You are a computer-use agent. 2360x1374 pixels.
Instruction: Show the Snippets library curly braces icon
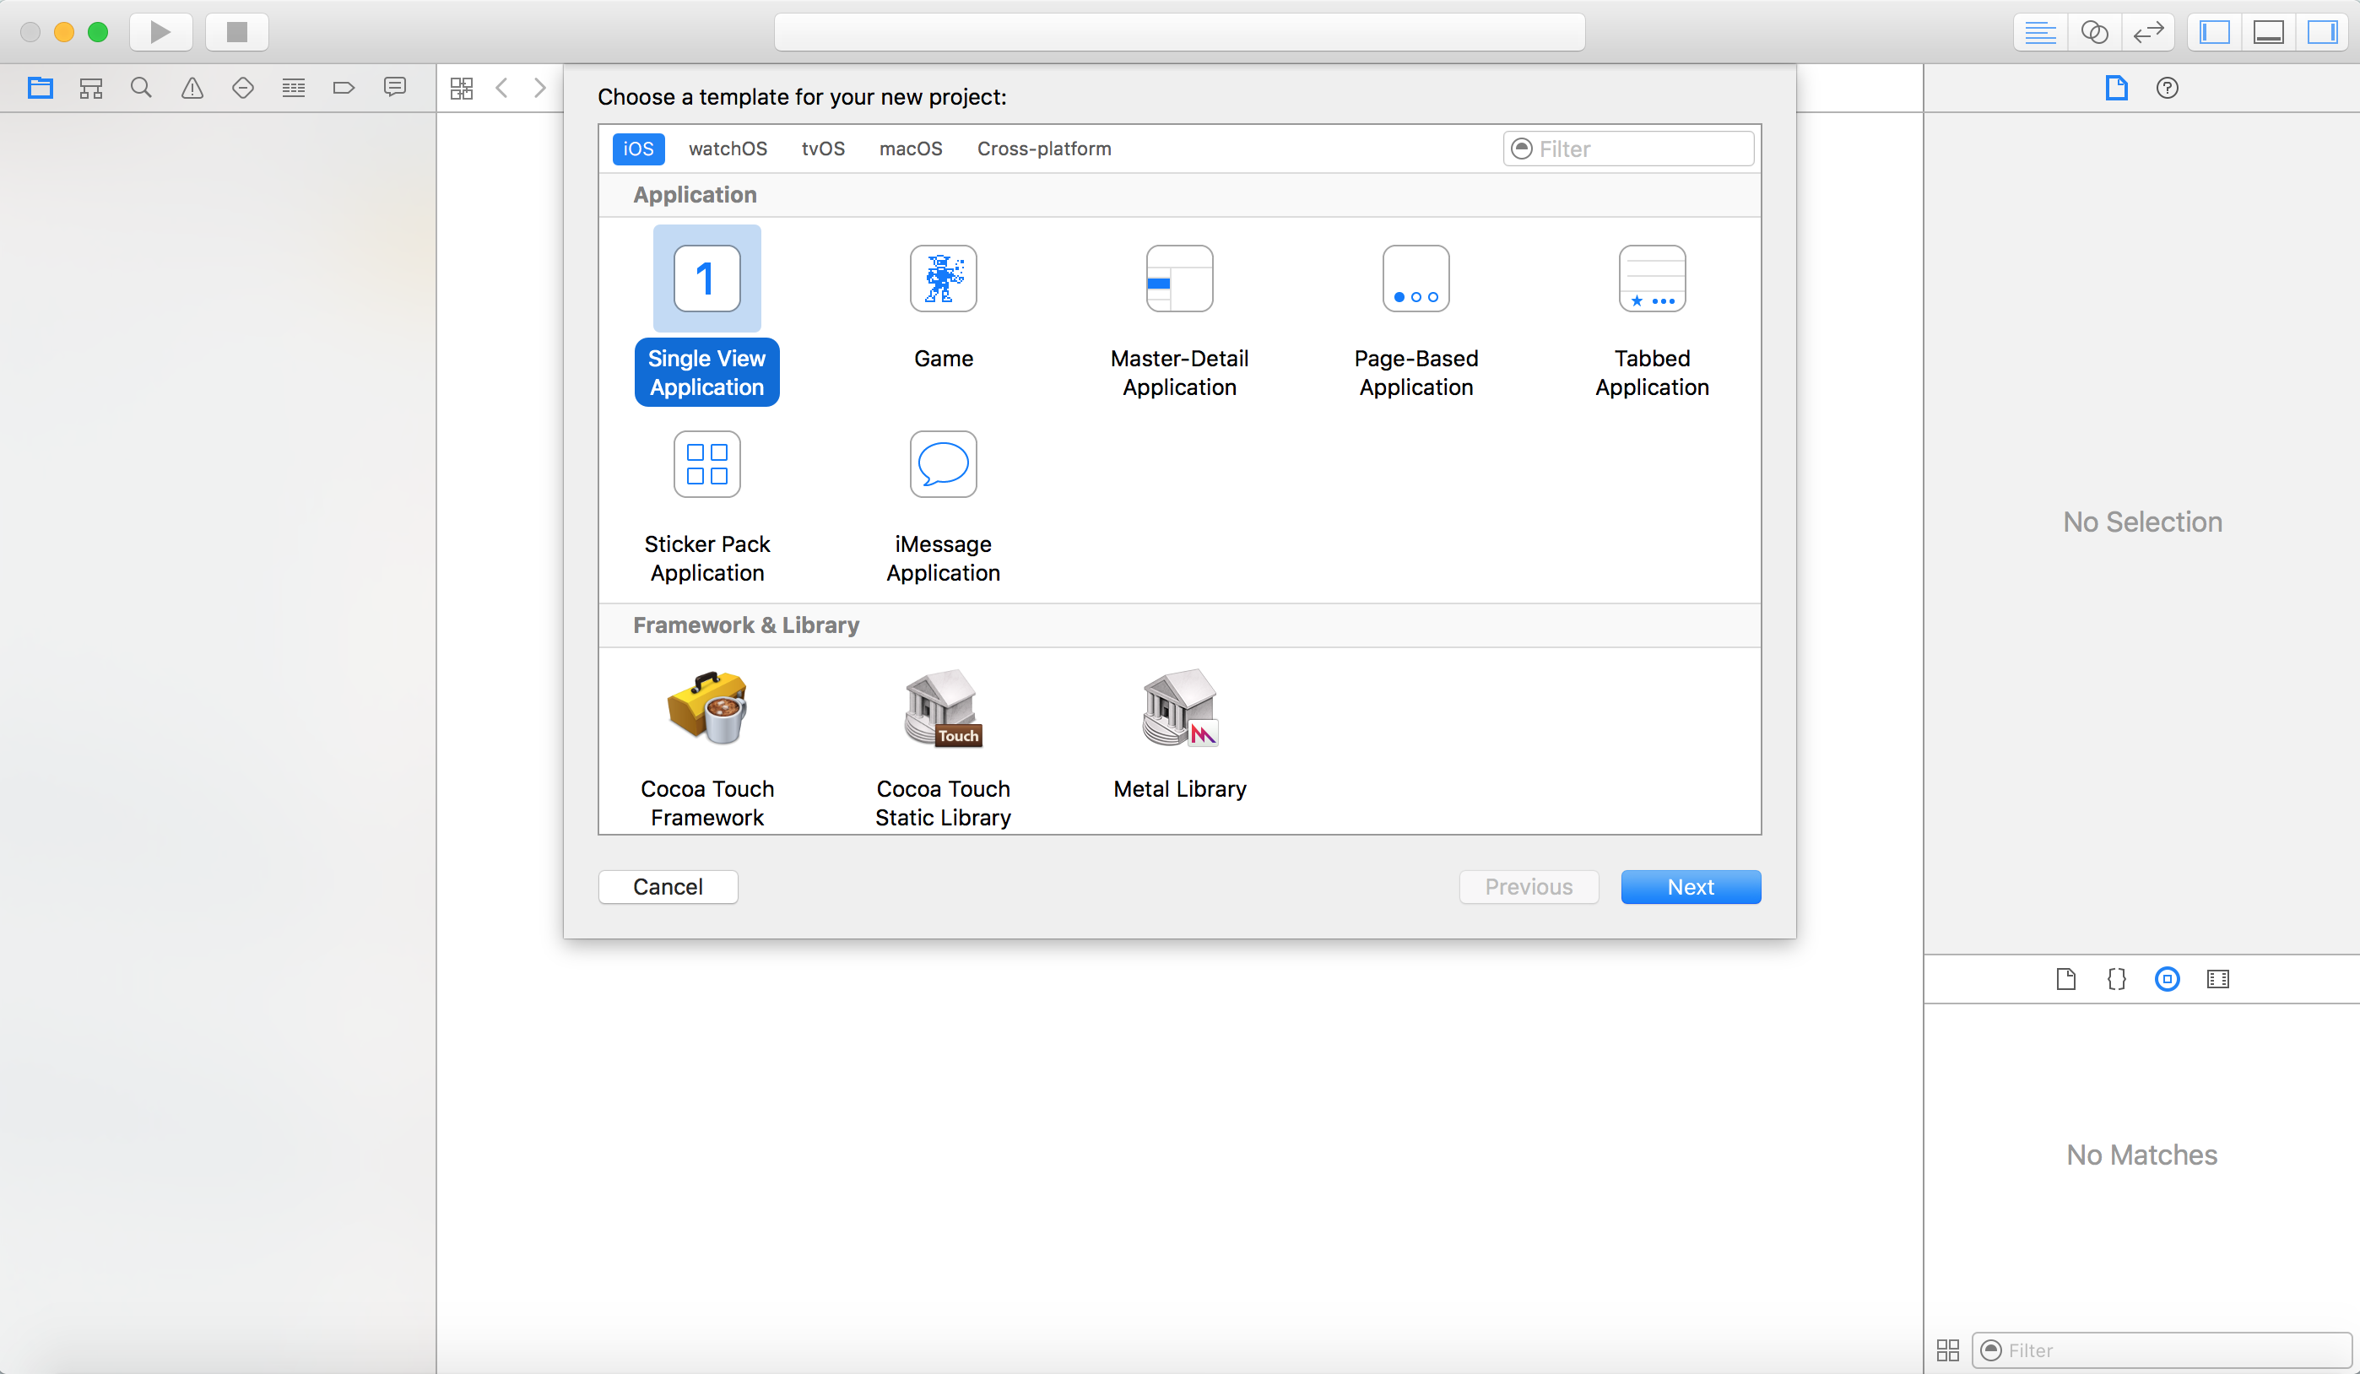point(2115,979)
